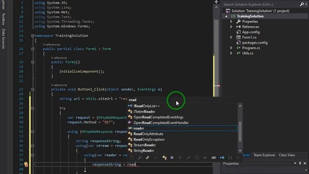Click the completion list scroll down arrow
The height and width of the screenshot is (174, 309).
(240, 151)
